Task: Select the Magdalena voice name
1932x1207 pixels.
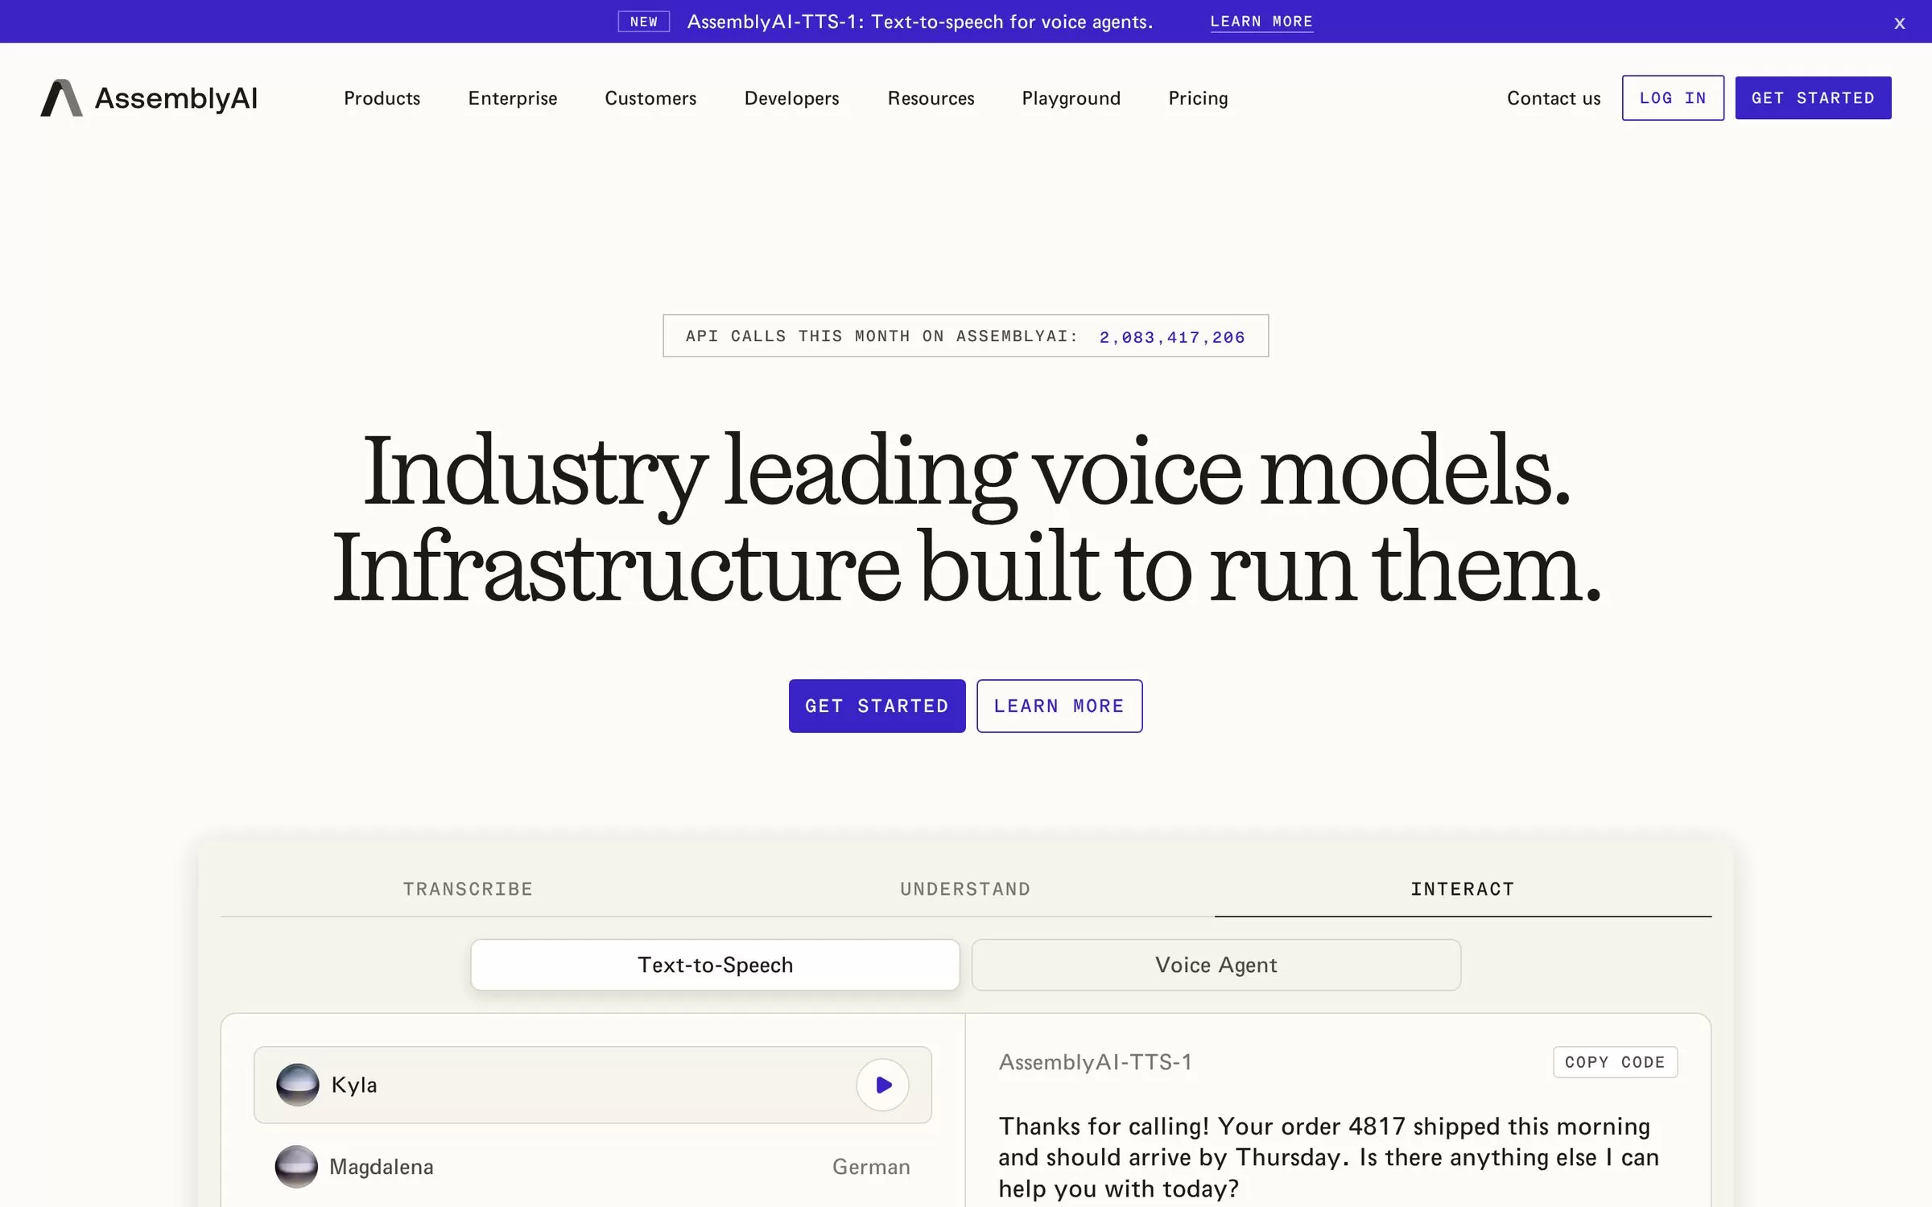Action: (382, 1166)
